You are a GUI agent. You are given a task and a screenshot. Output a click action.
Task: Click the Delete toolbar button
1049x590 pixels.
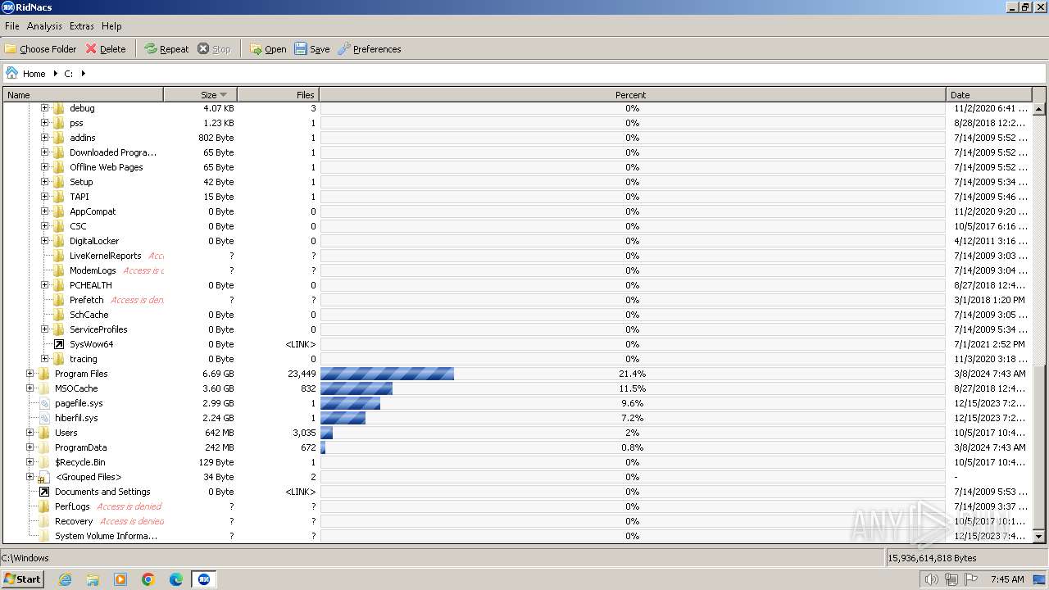[106, 49]
